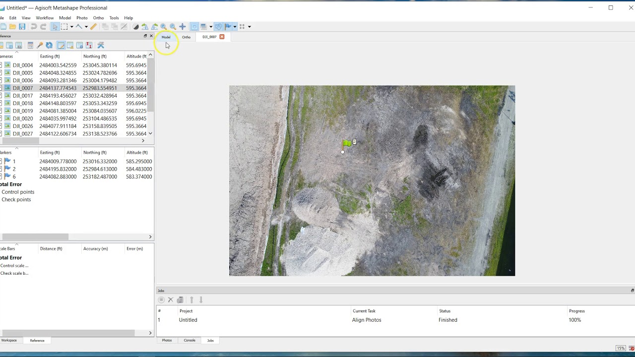Open the Ortho menu

pos(98,18)
